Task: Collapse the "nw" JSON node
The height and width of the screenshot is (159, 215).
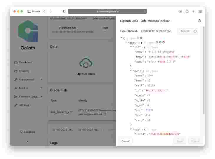Action: (x=131, y=71)
